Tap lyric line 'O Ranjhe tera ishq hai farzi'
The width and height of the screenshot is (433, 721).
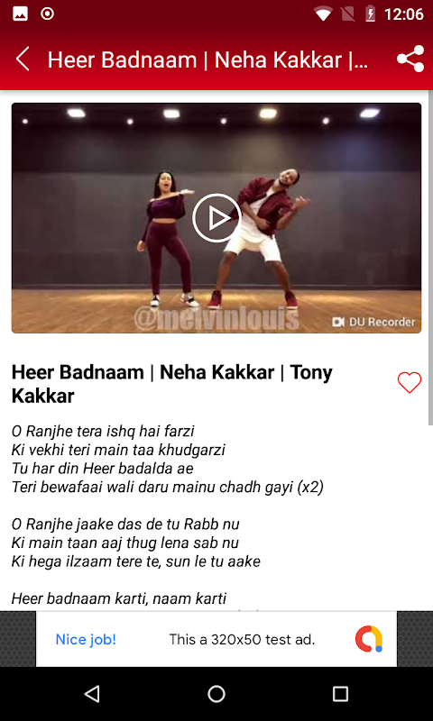point(103,432)
